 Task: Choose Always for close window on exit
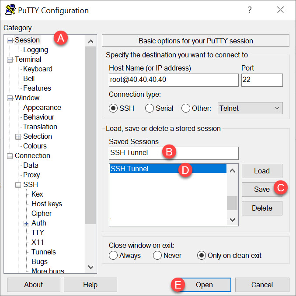click(x=113, y=255)
